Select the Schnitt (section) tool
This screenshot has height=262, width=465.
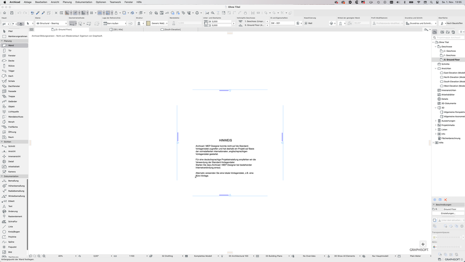14,146
